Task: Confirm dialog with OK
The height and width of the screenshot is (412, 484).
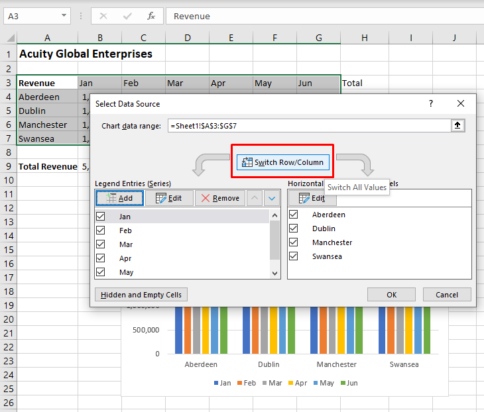Action: (391, 295)
